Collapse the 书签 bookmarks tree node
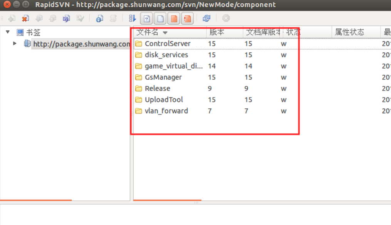The width and height of the screenshot is (391, 225). pos(7,32)
